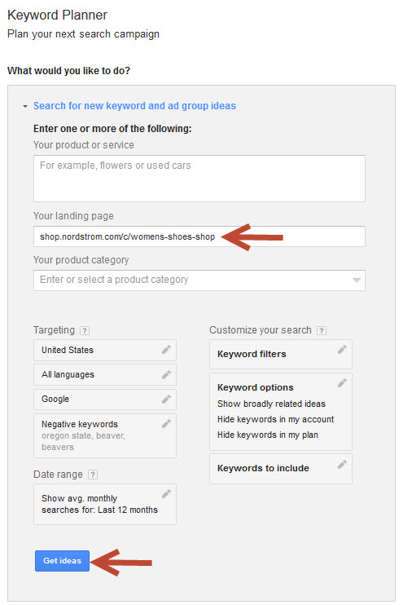Edit Keyword options via the pencil icon

342,382
